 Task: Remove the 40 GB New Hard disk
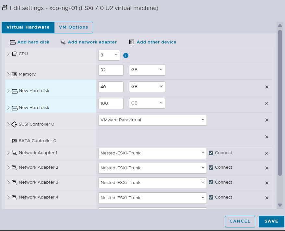point(267,87)
